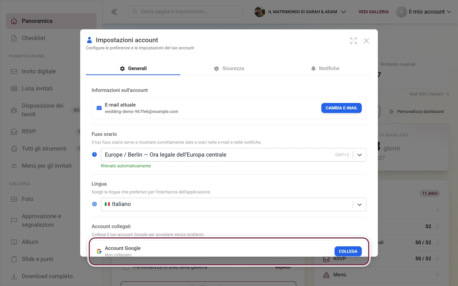Expand the 50 / 52 RSVP row chevron

(438, 259)
